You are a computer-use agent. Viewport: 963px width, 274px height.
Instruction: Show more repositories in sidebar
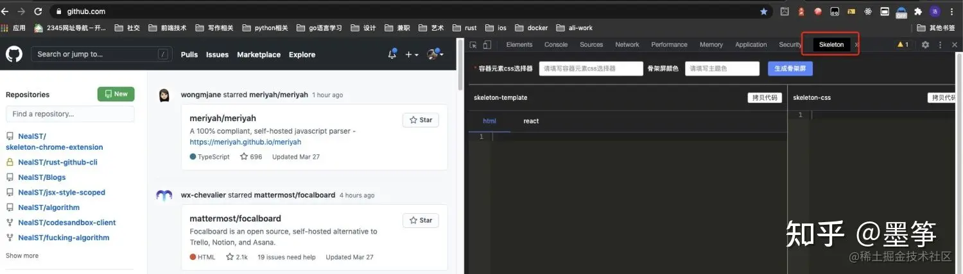click(22, 256)
